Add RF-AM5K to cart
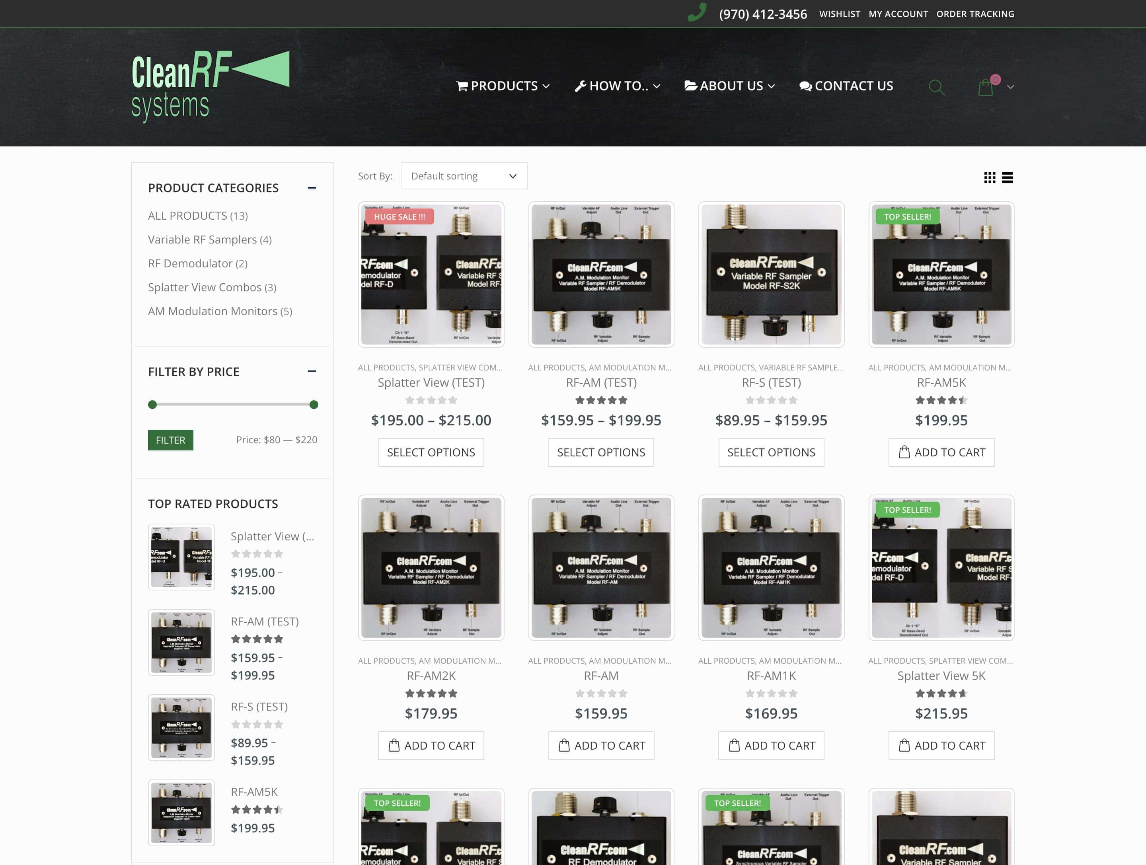The width and height of the screenshot is (1146, 865). (941, 452)
